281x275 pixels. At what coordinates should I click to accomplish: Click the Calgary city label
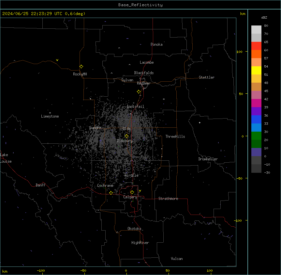[x=130, y=197]
